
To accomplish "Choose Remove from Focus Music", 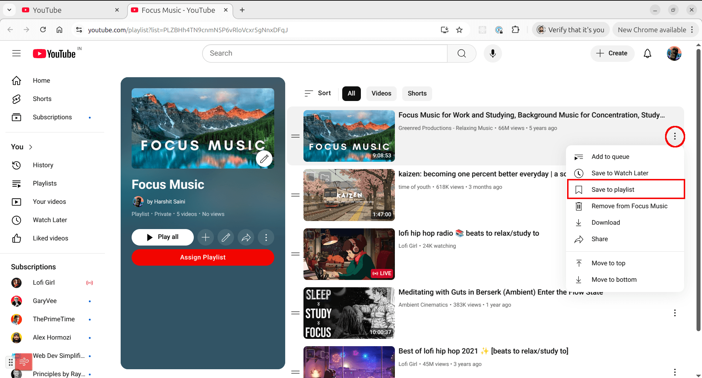I will coord(625,206).
